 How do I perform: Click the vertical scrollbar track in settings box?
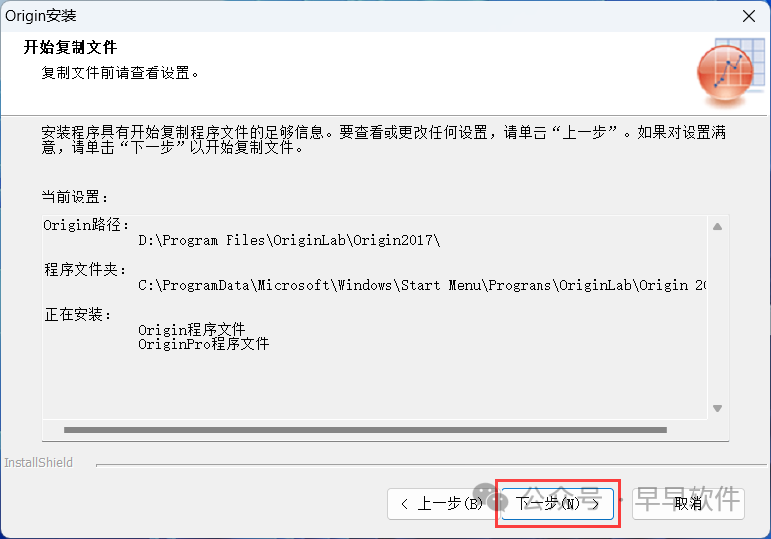tap(718, 318)
